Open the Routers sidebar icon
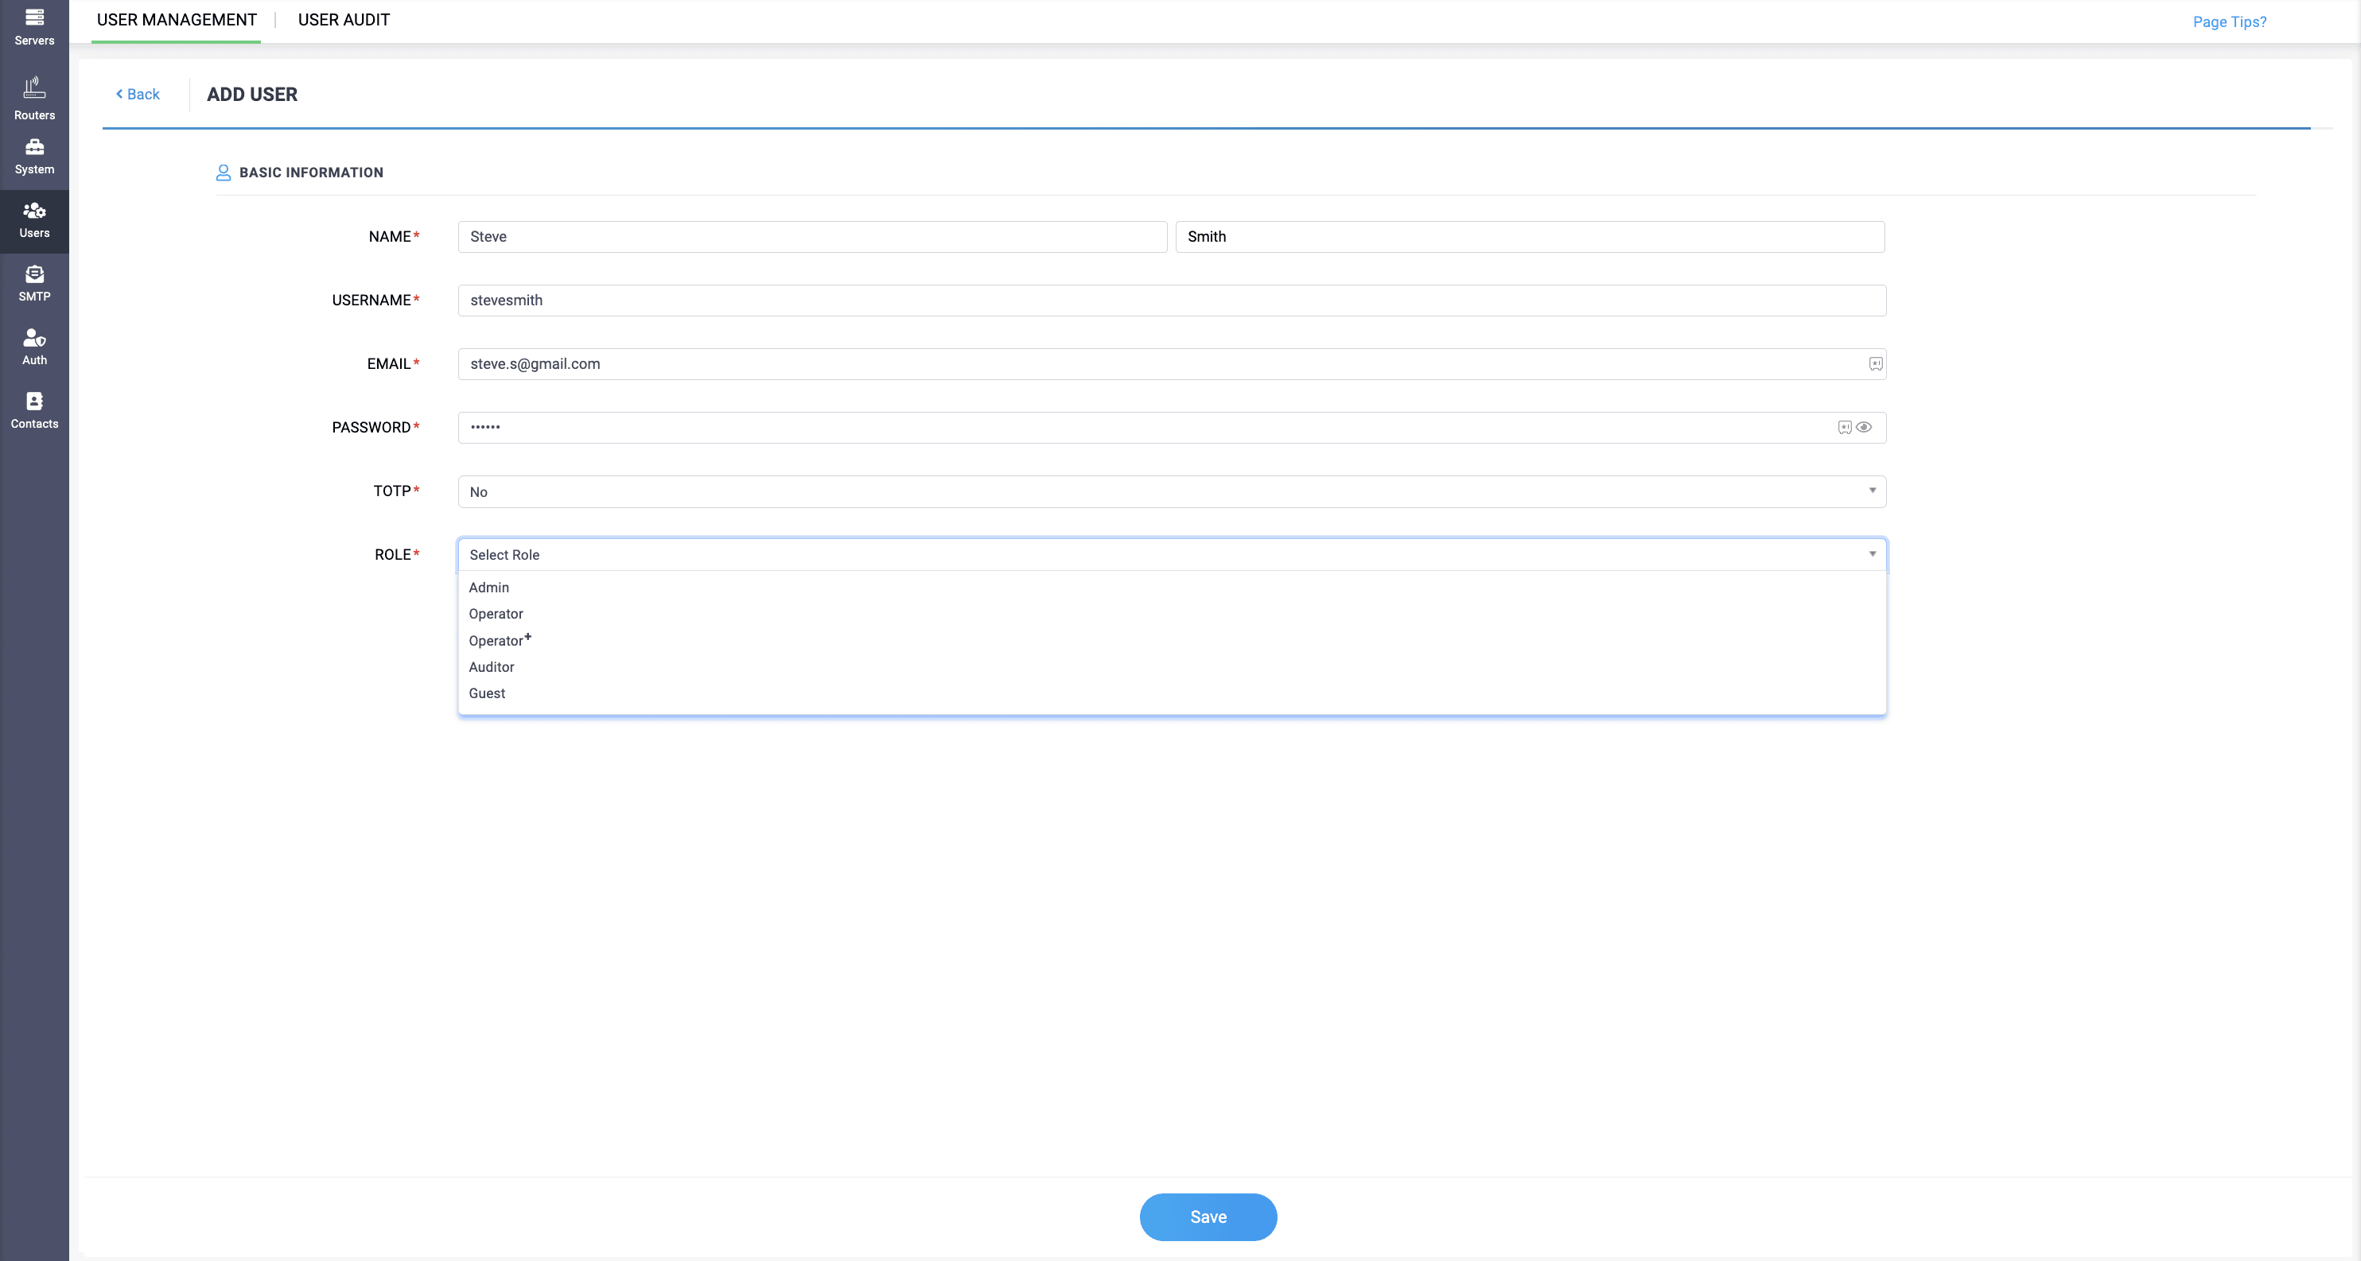Viewport: 2361px width, 1261px height. pos(34,99)
